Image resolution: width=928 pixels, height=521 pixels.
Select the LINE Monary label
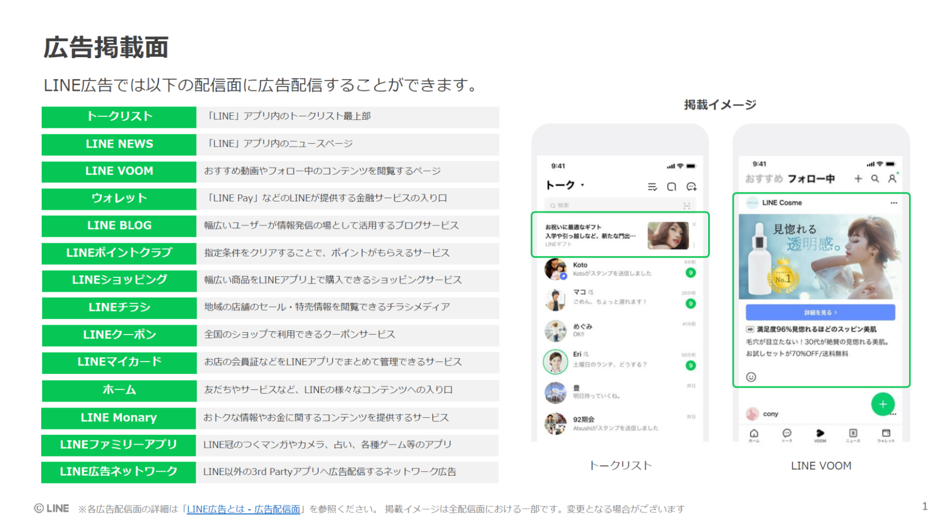point(119,418)
